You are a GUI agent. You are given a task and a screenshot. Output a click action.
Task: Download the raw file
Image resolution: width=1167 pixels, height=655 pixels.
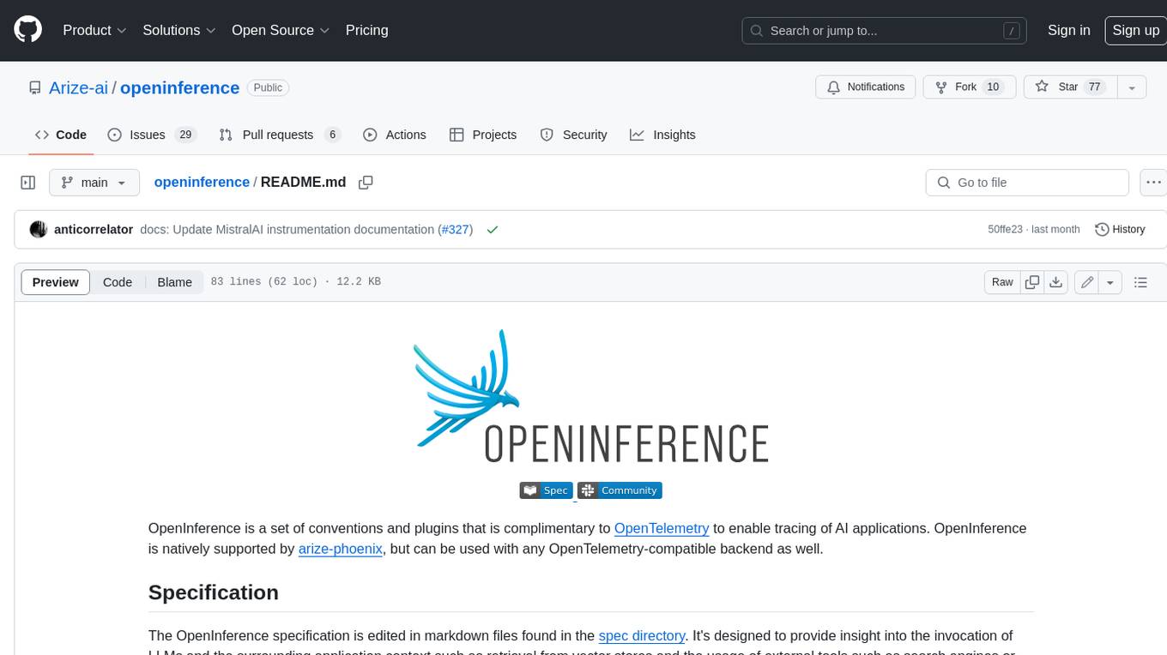click(1056, 282)
